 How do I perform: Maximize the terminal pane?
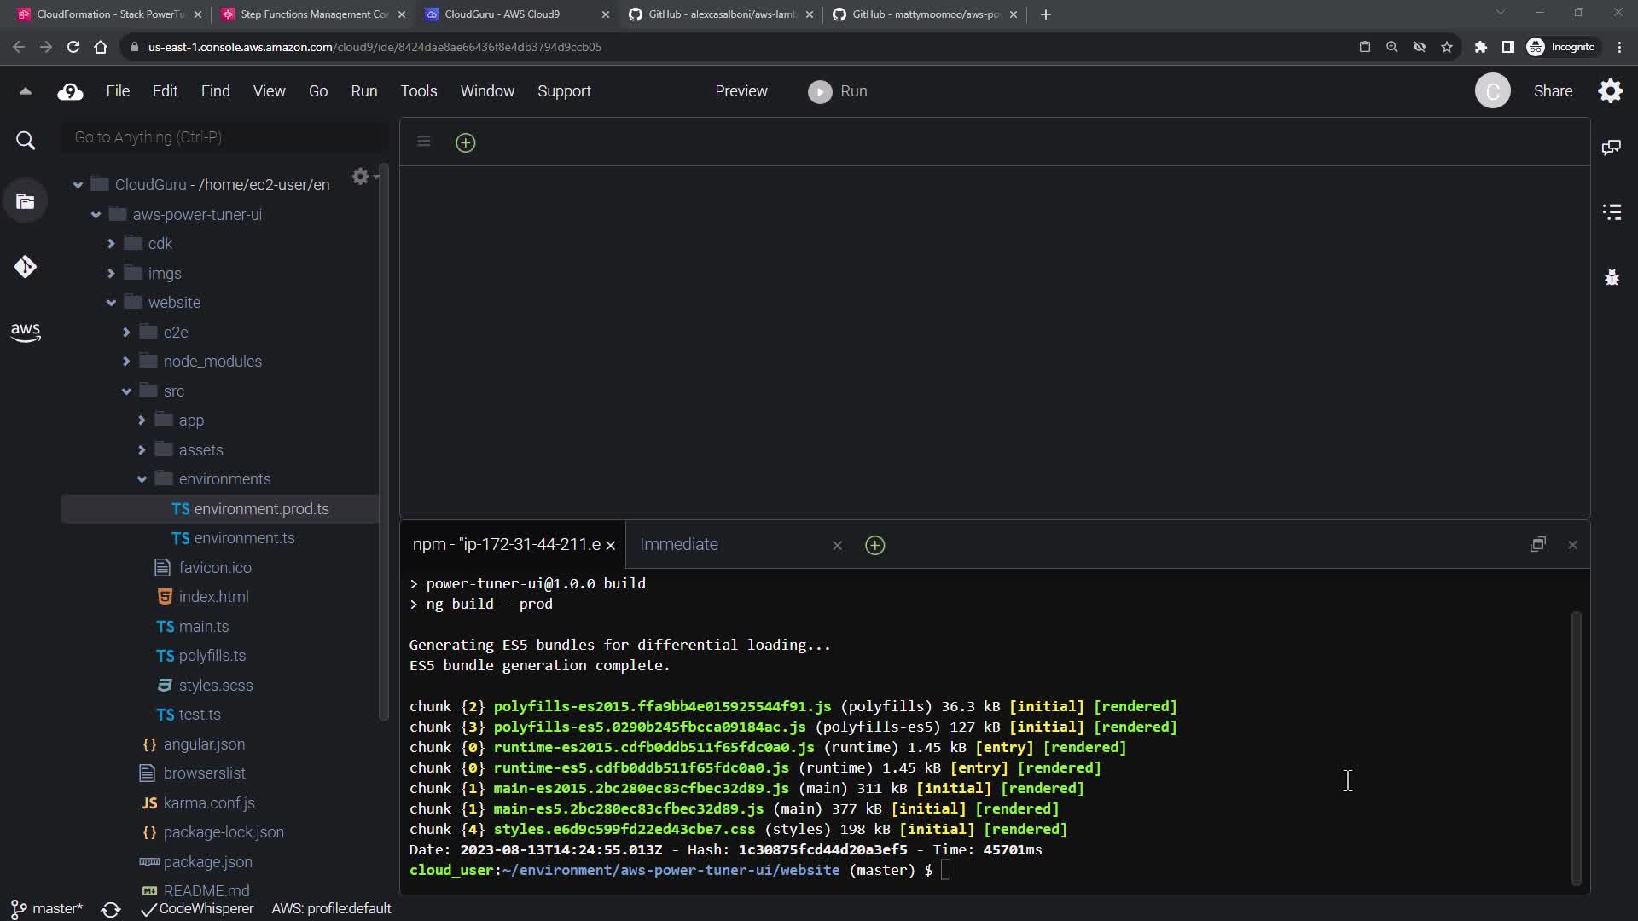(x=1537, y=545)
